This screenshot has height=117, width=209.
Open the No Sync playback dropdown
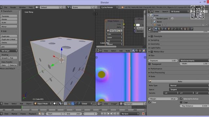130,114
